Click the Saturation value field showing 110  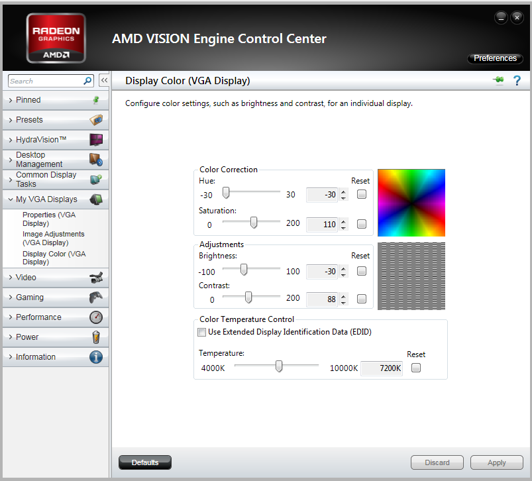[x=322, y=225]
